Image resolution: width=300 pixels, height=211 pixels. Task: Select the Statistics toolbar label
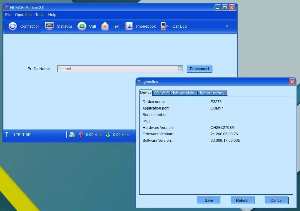65,26
